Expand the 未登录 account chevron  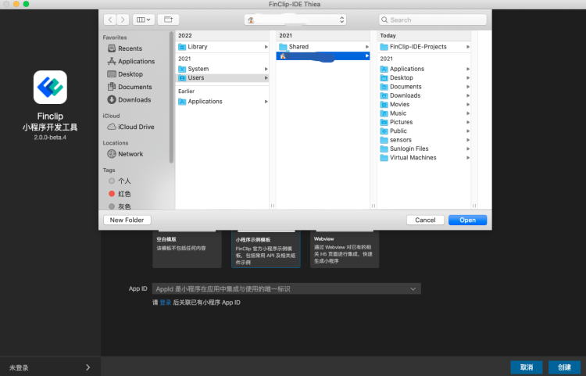coord(88,367)
